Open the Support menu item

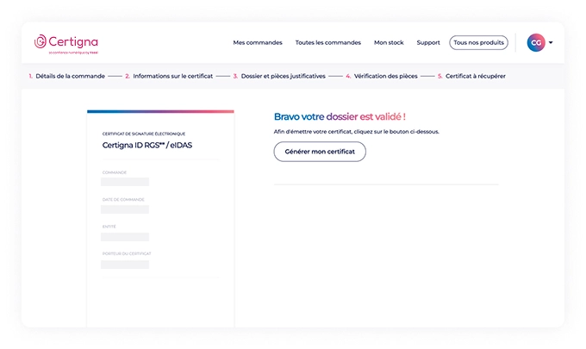(428, 42)
